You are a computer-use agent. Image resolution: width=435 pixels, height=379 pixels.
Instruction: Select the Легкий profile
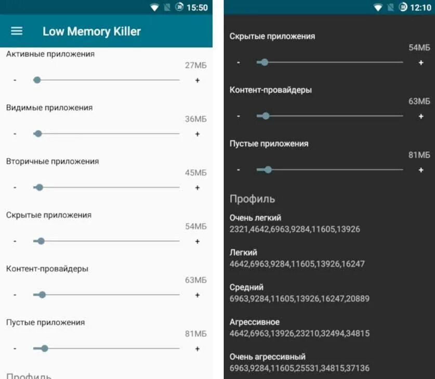[x=297, y=258]
